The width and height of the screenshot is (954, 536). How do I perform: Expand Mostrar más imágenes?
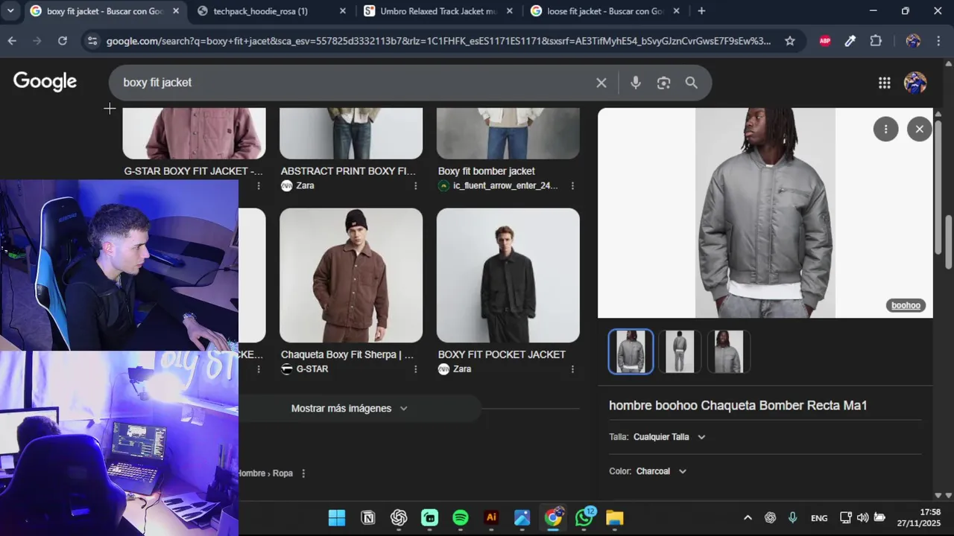point(350,409)
